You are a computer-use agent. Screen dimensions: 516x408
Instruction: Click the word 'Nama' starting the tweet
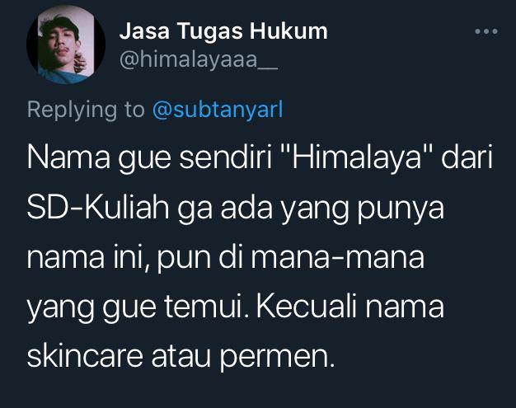(x=68, y=158)
